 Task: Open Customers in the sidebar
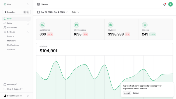click(16, 27)
